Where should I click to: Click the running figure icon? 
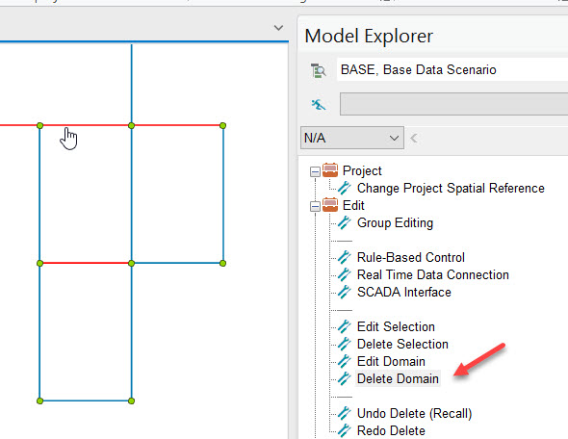[x=319, y=105]
